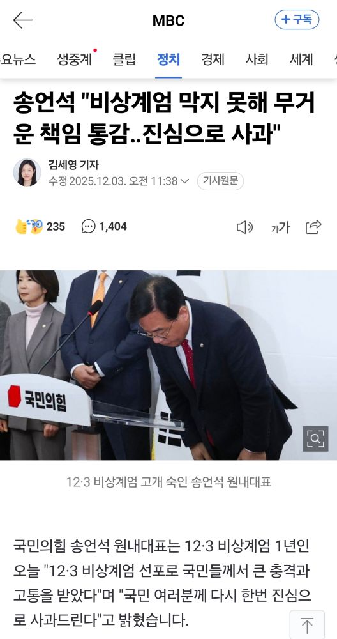Click reporter name 김세영 기자
The width and height of the screenshot is (337, 639).
(x=73, y=165)
